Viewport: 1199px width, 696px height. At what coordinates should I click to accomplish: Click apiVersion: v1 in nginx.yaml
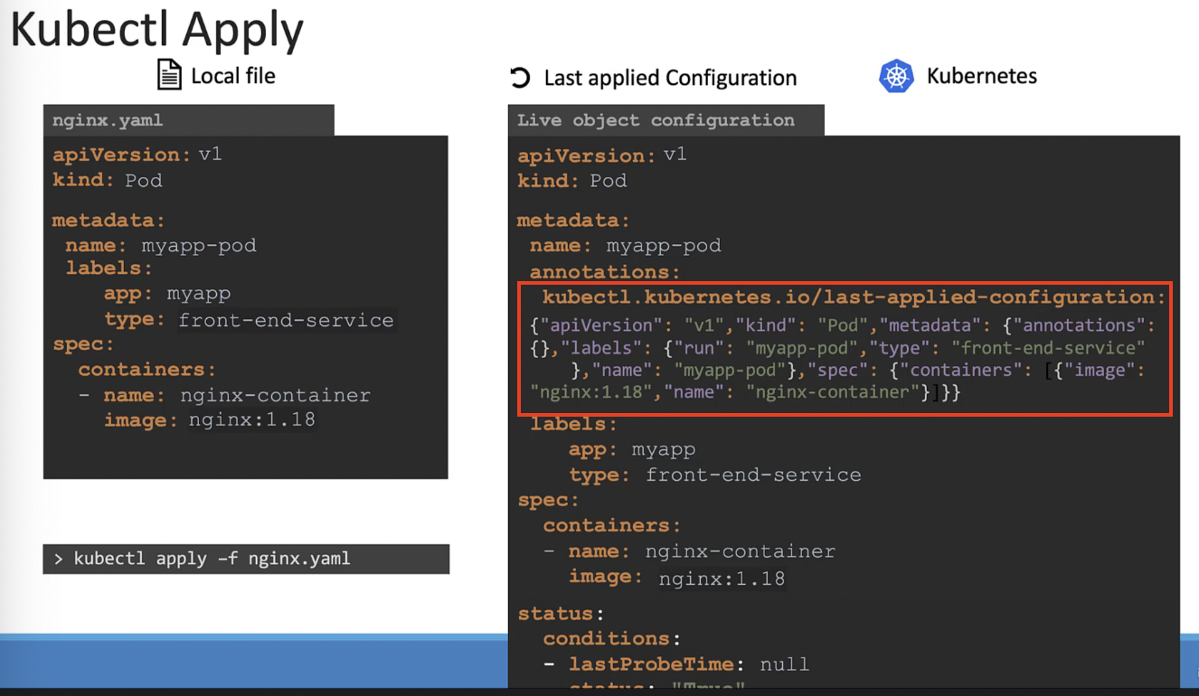coord(137,155)
